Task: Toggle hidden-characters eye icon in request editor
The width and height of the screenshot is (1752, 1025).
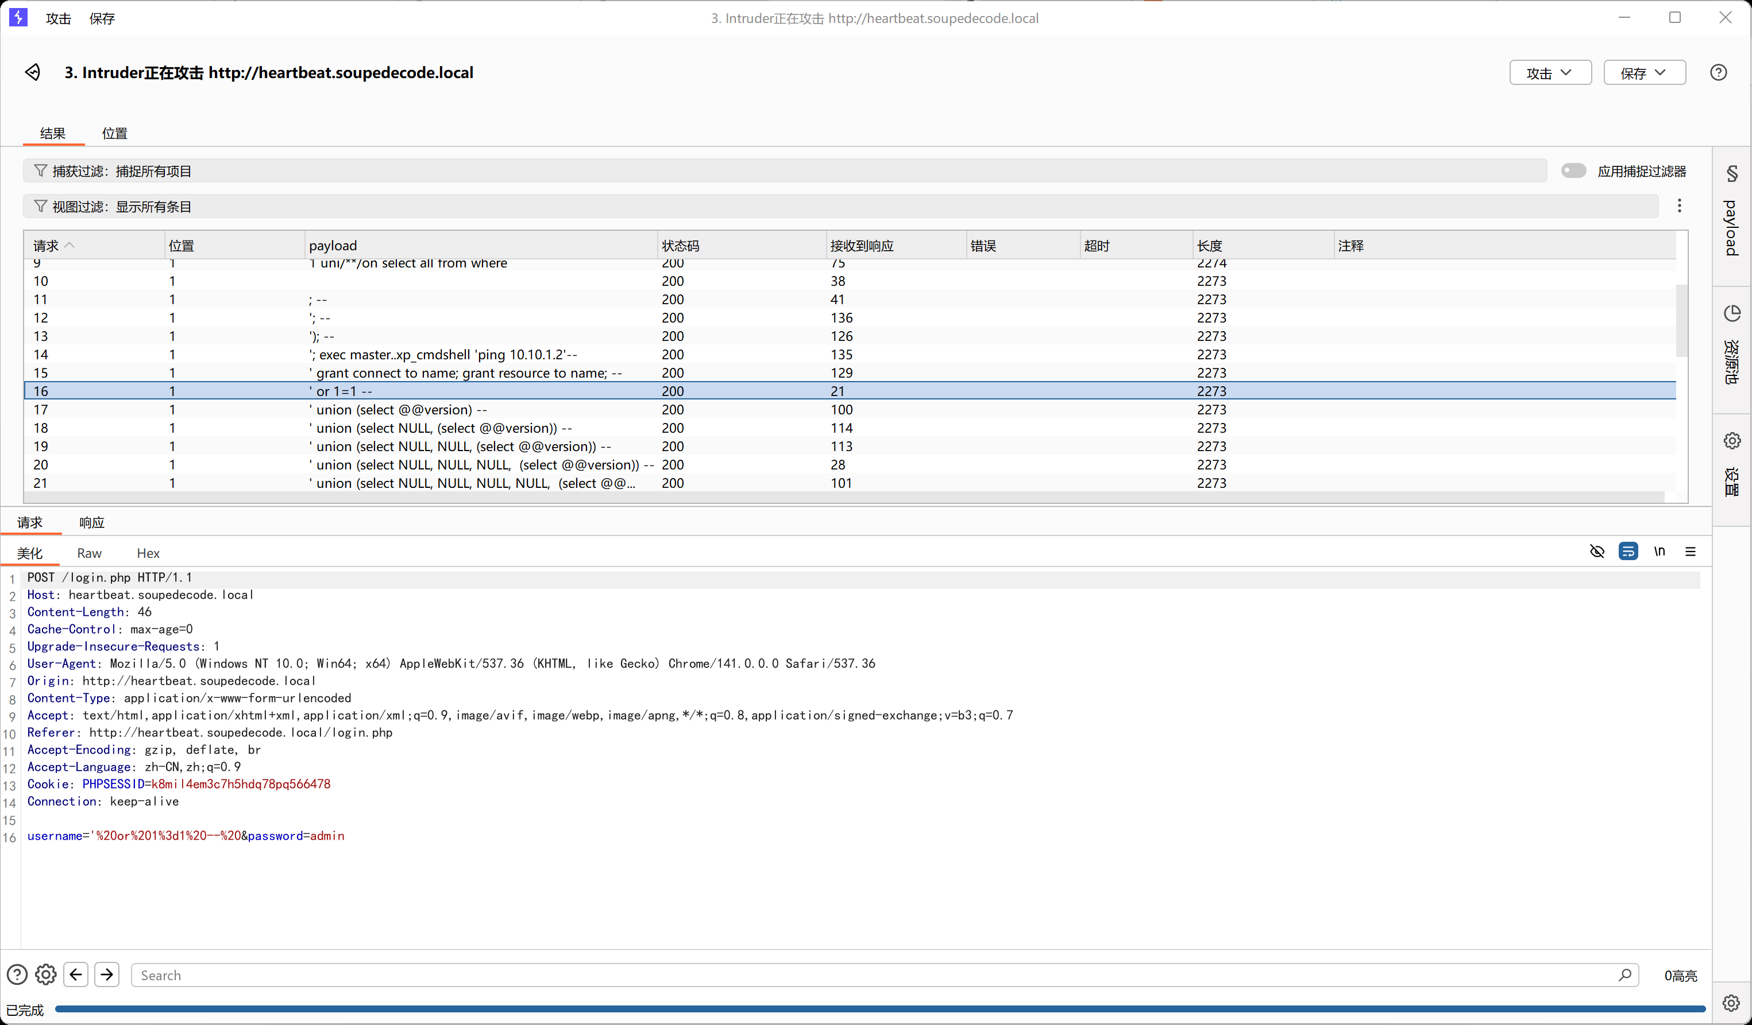Action: (1597, 552)
